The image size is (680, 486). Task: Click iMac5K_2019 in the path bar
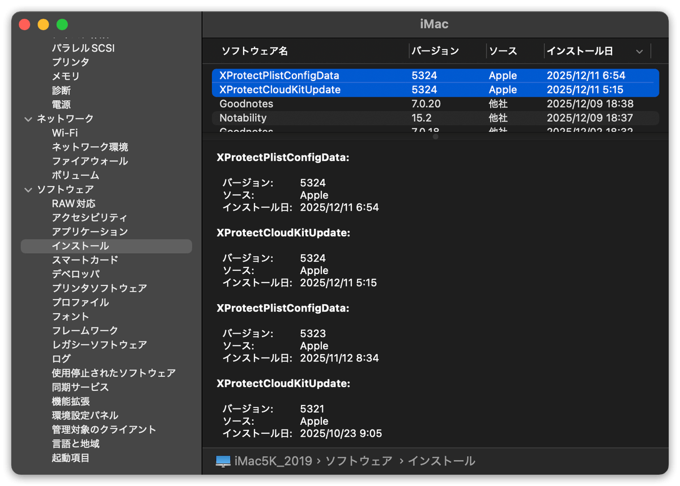(273, 461)
